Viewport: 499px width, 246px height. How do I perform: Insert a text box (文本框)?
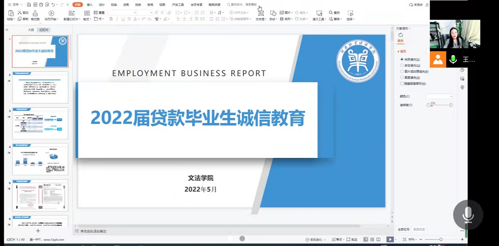click(x=260, y=13)
